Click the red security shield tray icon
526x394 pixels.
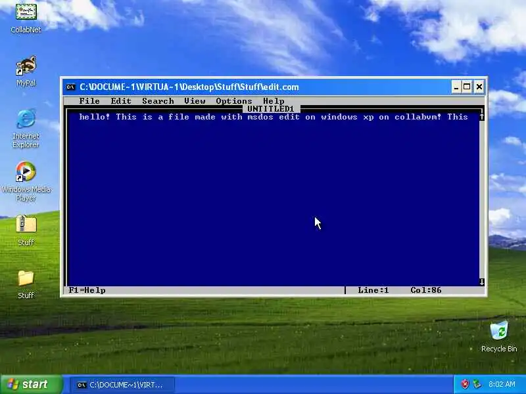[465, 384]
